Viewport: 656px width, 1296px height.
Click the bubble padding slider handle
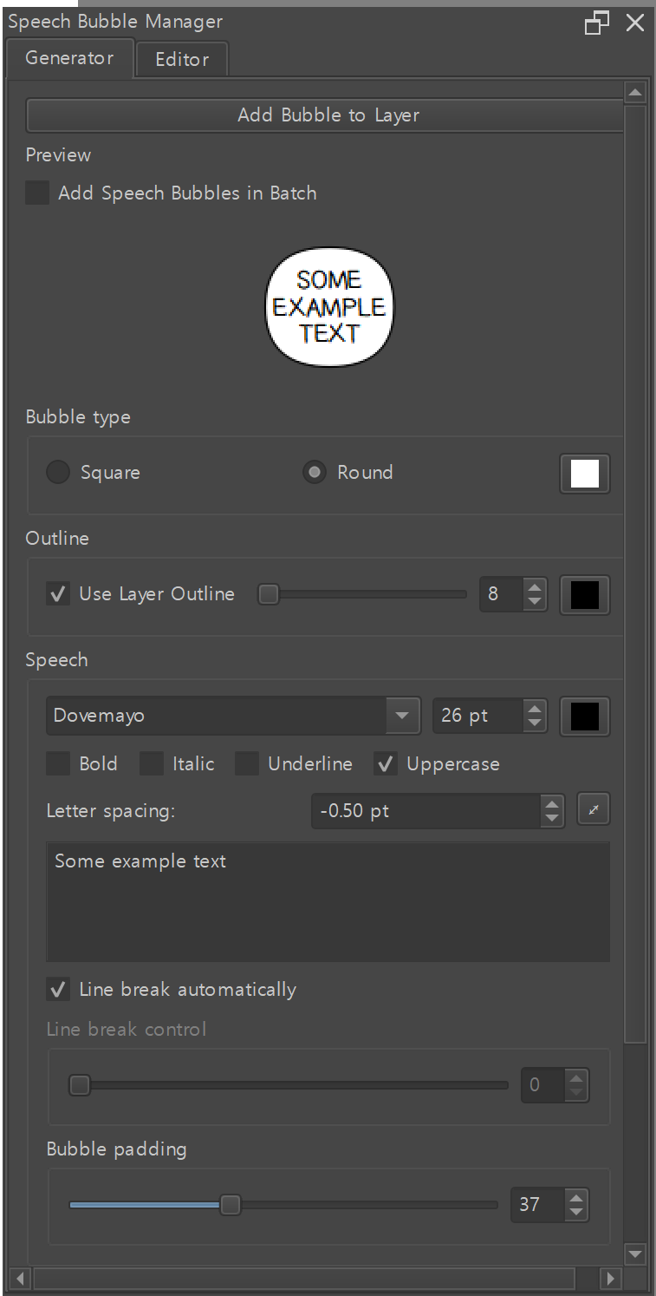tap(231, 1204)
